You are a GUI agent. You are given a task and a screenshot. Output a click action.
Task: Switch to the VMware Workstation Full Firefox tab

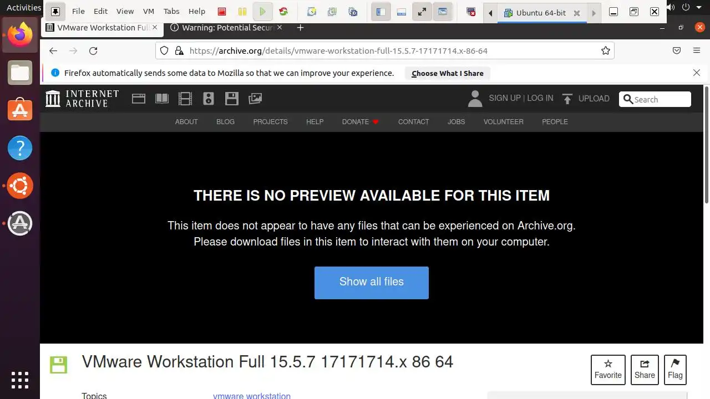[103, 27]
